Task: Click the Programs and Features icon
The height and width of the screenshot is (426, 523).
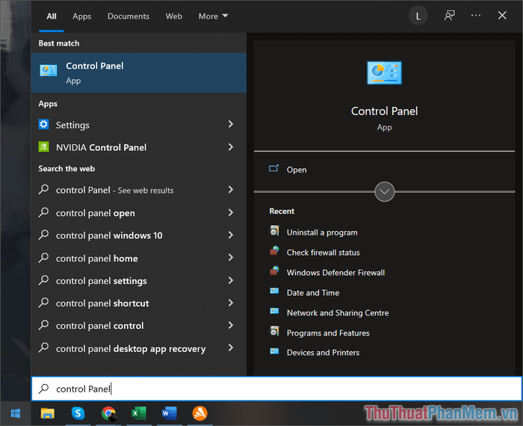Action: [274, 331]
